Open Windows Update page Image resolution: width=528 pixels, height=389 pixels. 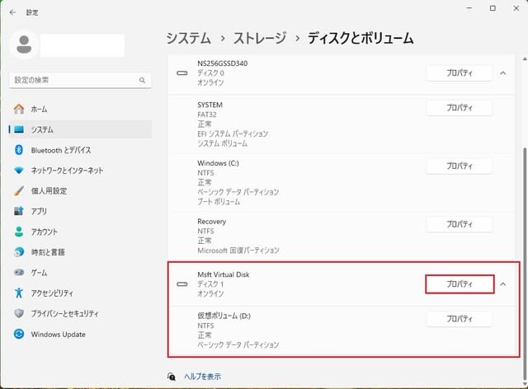[x=81, y=334]
